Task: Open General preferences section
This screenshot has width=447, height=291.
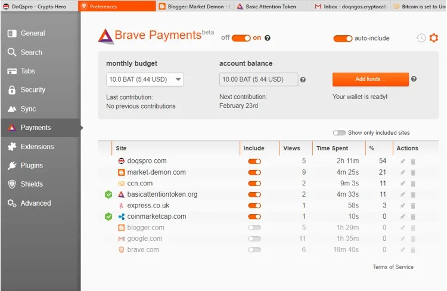Action: pyautogui.click(x=41, y=33)
